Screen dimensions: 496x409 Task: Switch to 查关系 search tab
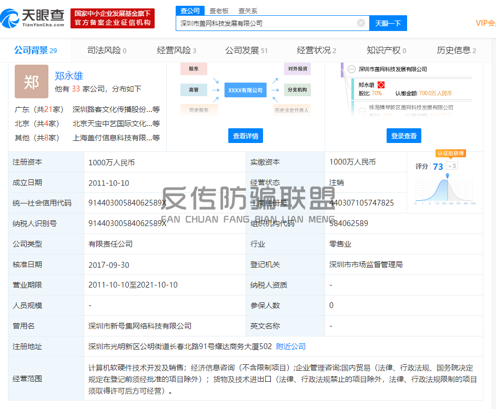248,11
